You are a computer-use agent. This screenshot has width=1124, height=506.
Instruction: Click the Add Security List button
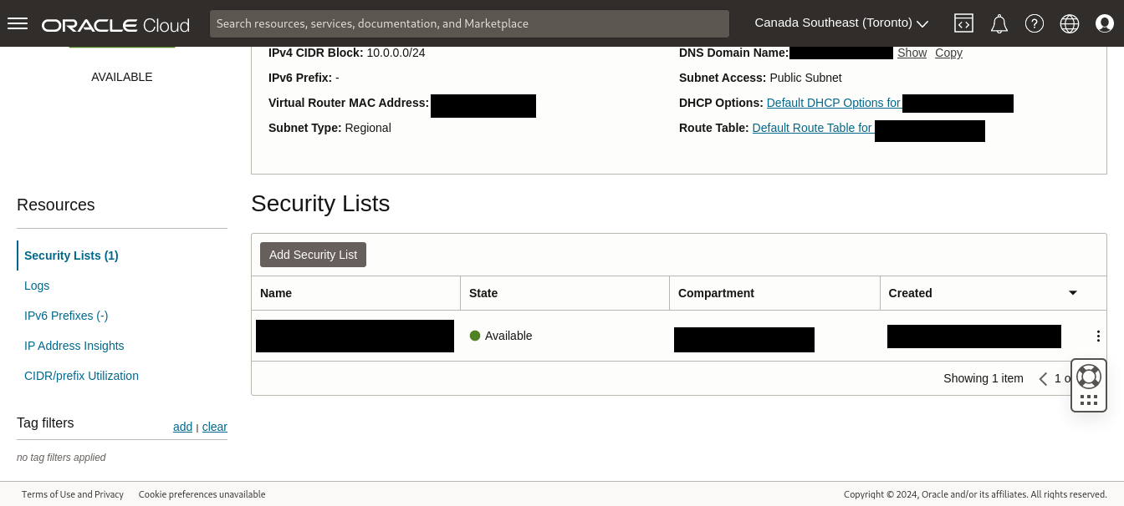click(313, 255)
